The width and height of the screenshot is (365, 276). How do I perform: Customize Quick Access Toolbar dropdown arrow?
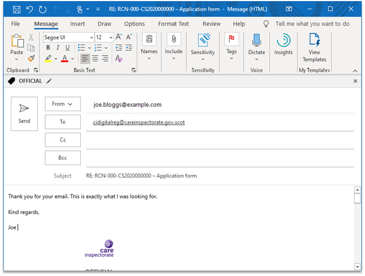(98, 9)
